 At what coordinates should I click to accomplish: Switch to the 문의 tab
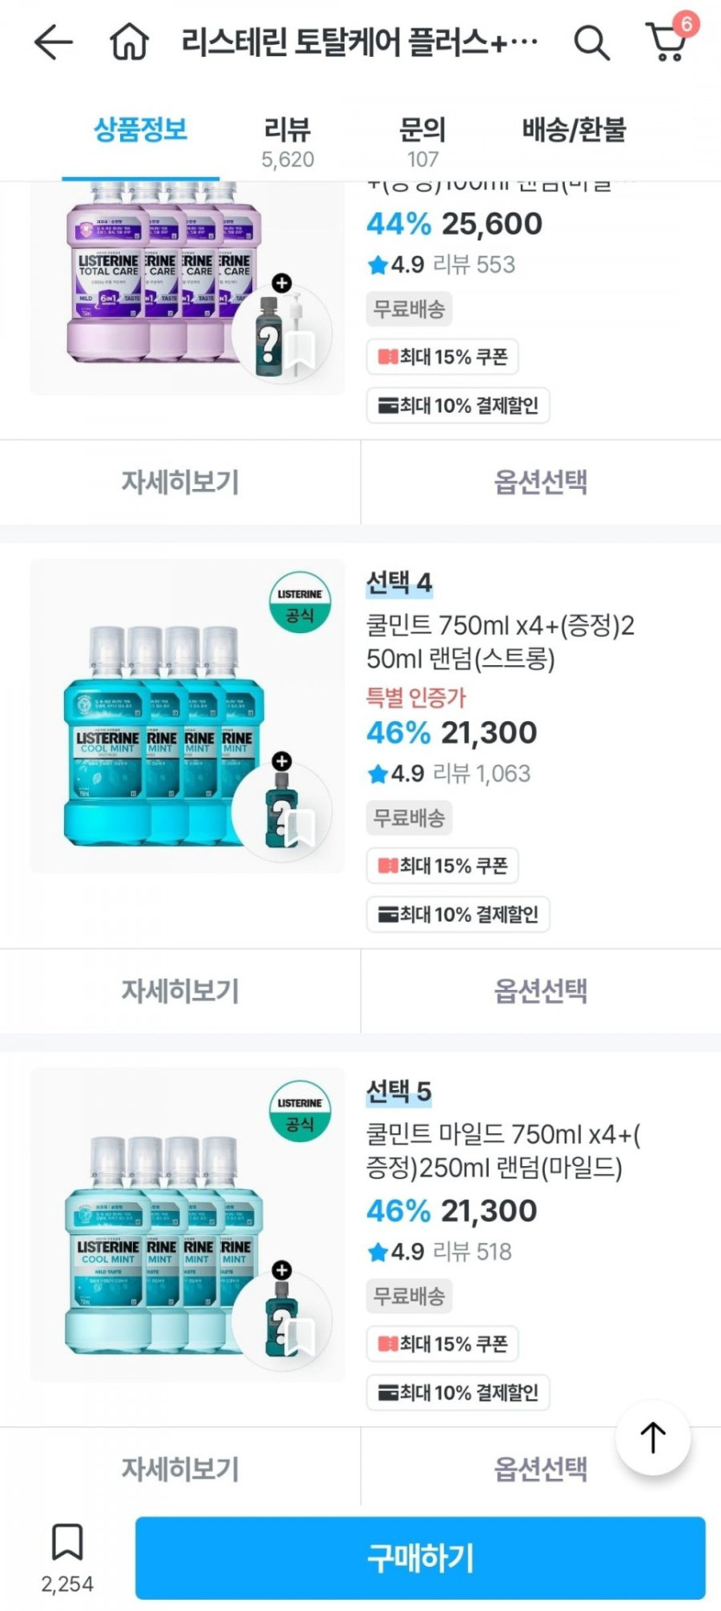(422, 141)
